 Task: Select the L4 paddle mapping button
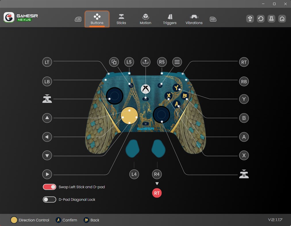pyautogui.click(x=134, y=174)
